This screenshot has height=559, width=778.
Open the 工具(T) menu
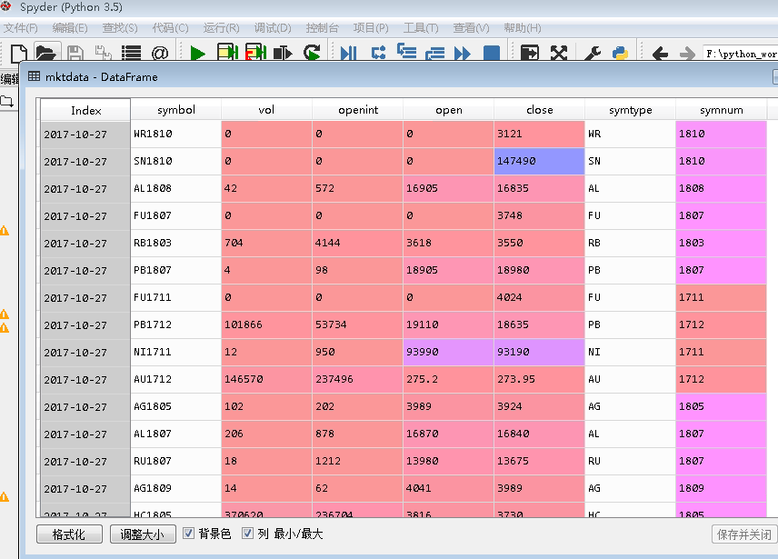tap(419, 28)
